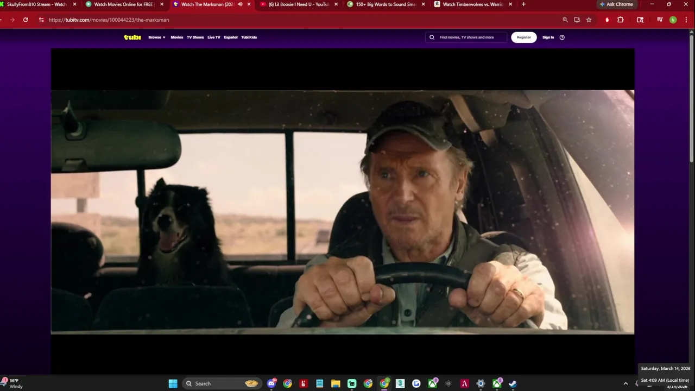Image resolution: width=695 pixels, height=391 pixels.
Task: Open the Extensions puzzle icon
Action: coord(621,20)
